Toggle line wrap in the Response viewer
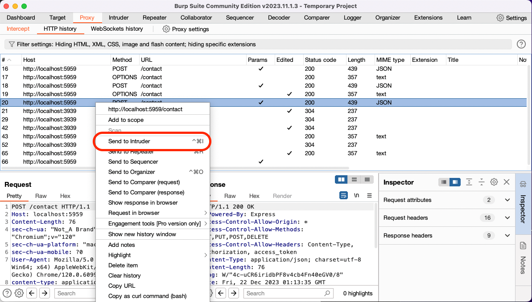Image resolution: width=532 pixels, height=302 pixels. (x=344, y=196)
